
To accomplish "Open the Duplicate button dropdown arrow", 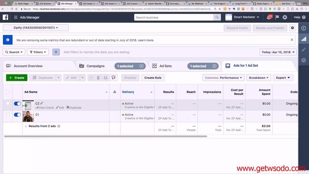I will tap(58, 78).
